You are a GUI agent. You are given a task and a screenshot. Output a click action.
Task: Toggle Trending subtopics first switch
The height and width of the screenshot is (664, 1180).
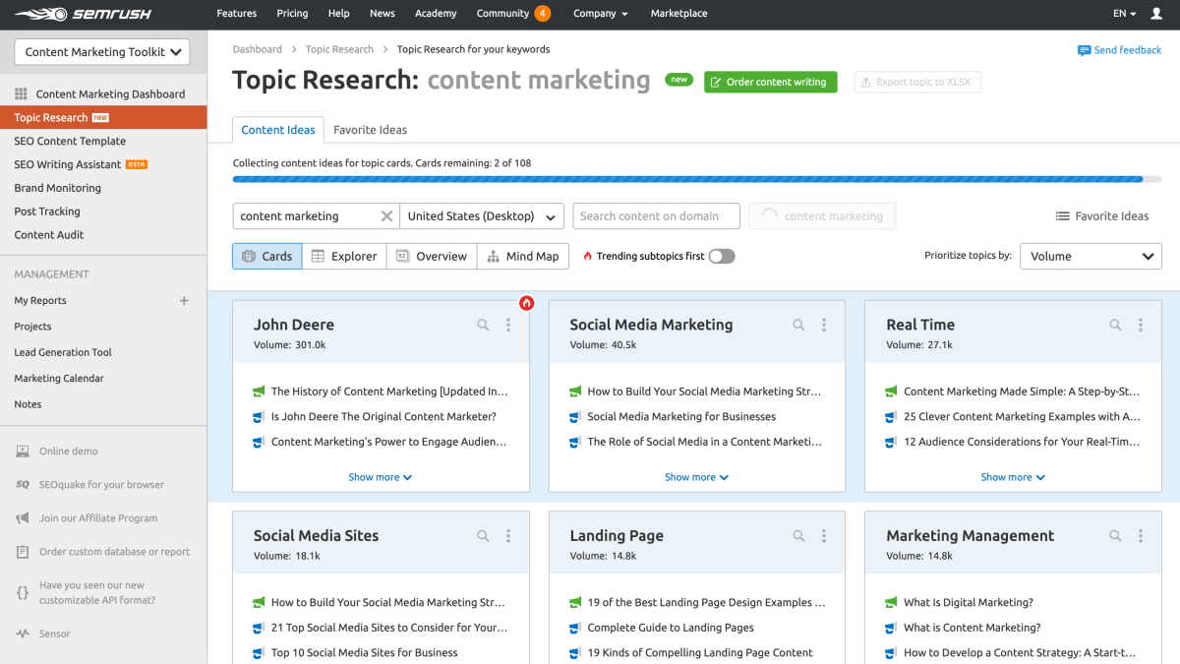click(x=722, y=256)
